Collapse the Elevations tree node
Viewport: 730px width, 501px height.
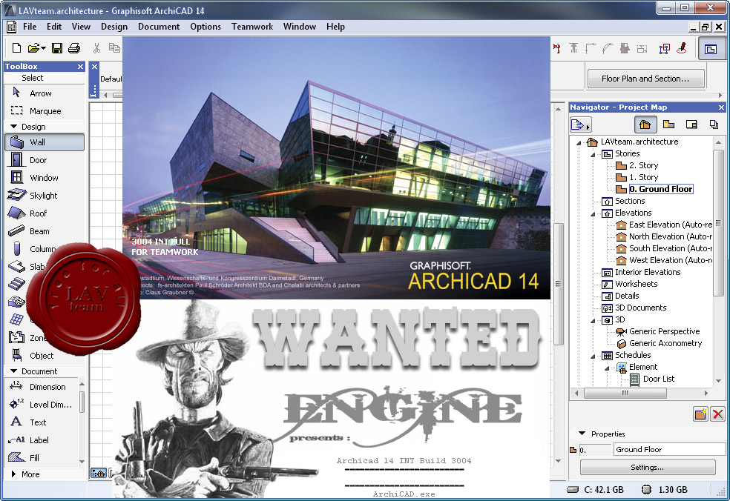(x=593, y=213)
